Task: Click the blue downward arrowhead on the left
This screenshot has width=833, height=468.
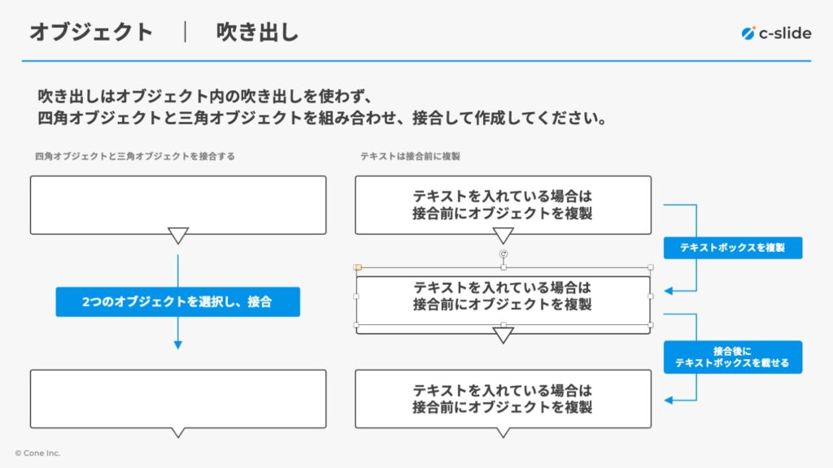Action: click(x=178, y=344)
